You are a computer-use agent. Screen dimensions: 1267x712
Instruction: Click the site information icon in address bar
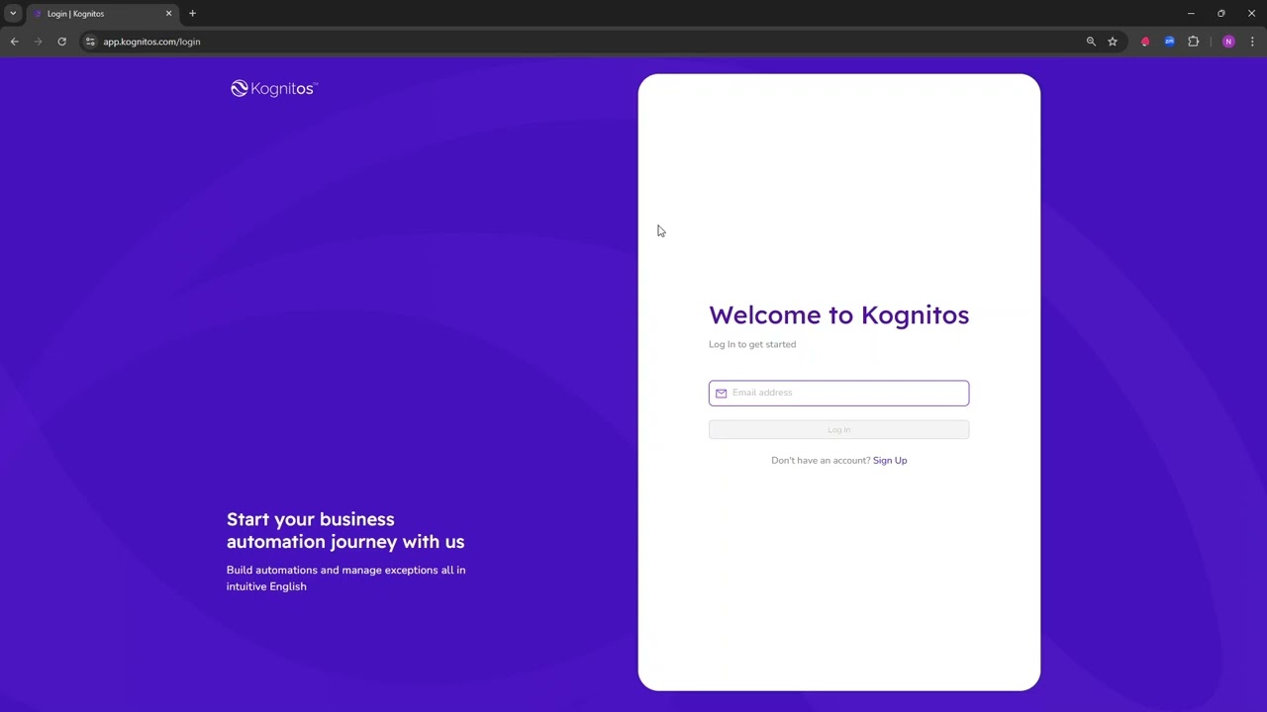(90, 42)
